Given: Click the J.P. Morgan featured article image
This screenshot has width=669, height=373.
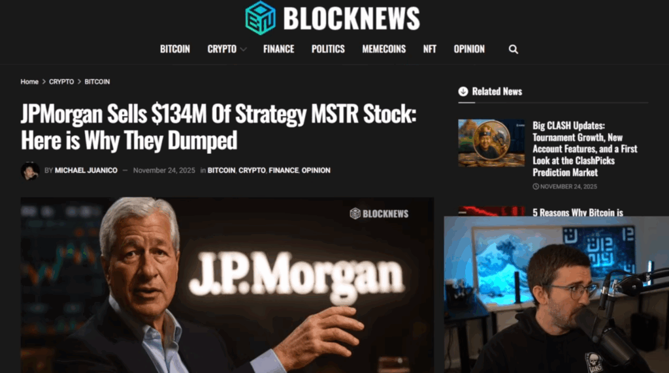Looking at the screenshot, I should (227, 285).
